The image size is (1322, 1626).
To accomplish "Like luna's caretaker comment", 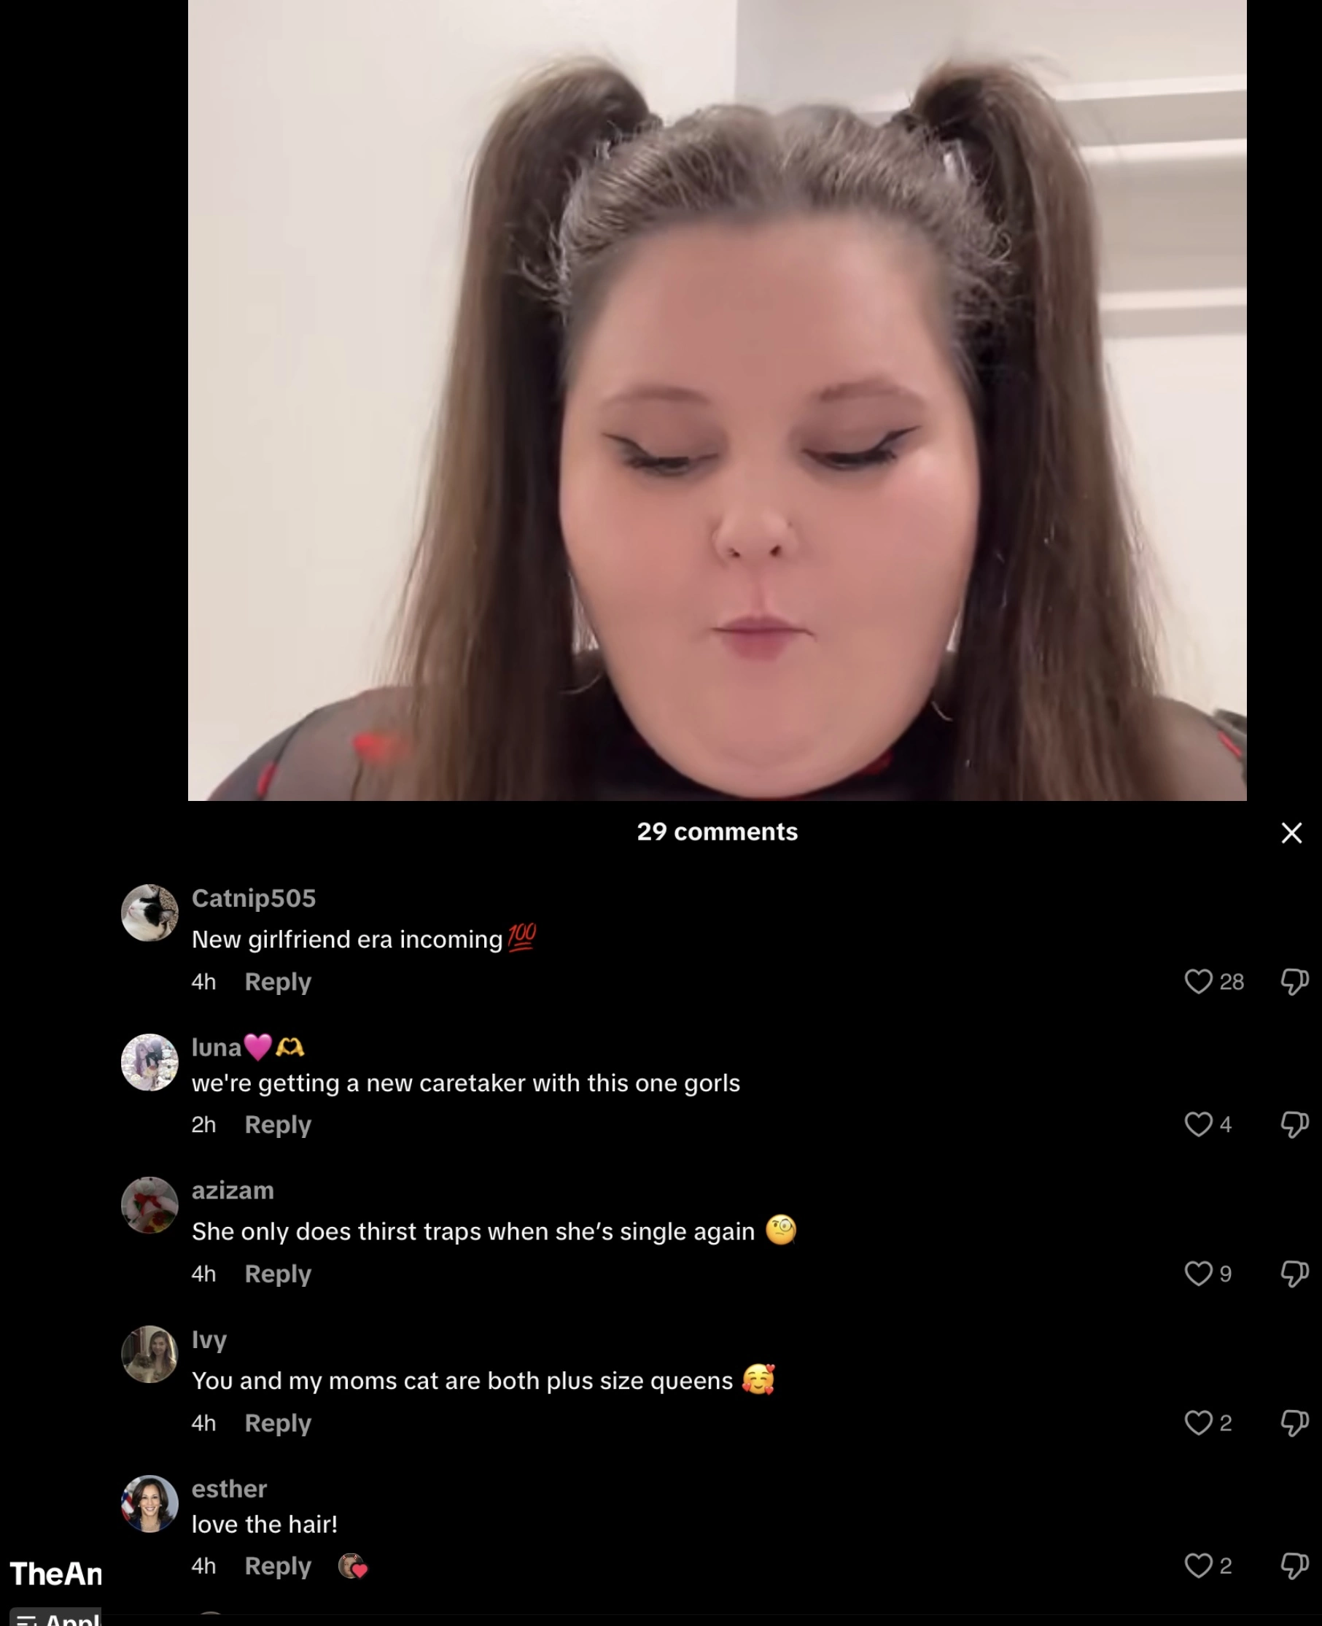I will point(1198,1124).
